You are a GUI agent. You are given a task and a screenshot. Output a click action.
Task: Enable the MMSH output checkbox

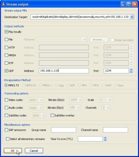[x=6, y=55]
